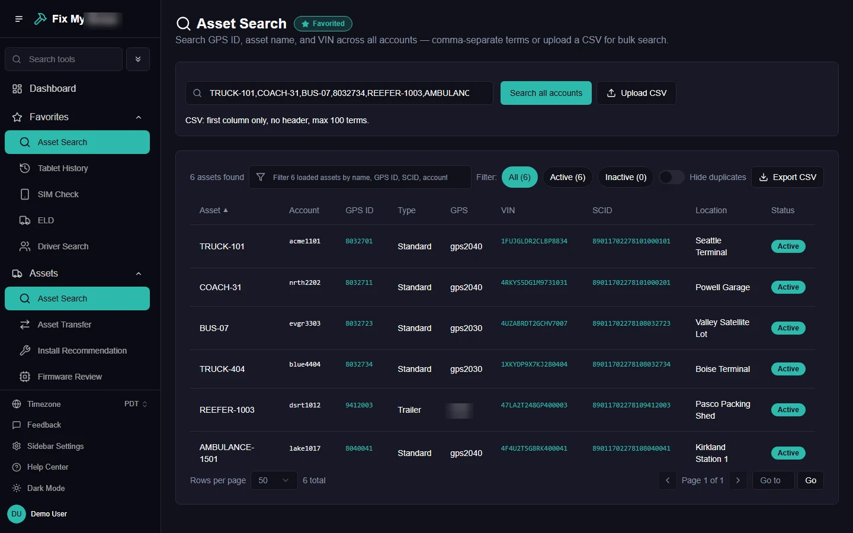Screen dimensions: 853x533
Task: Open GPS ID 9412003 link
Action: tap(359, 405)
